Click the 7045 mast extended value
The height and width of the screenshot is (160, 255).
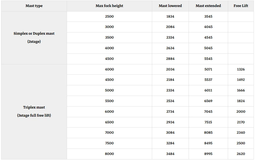click(208, 112)
